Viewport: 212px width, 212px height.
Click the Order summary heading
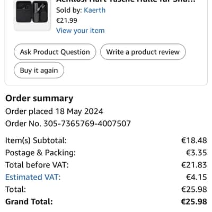(39, 99)
